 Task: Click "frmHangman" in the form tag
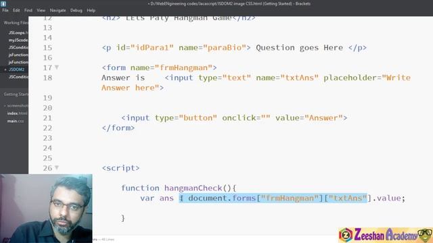coord(183,67)
